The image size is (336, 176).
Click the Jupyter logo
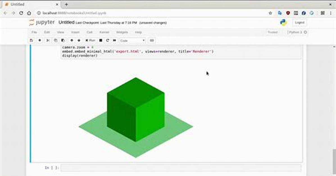pos(42,22)
